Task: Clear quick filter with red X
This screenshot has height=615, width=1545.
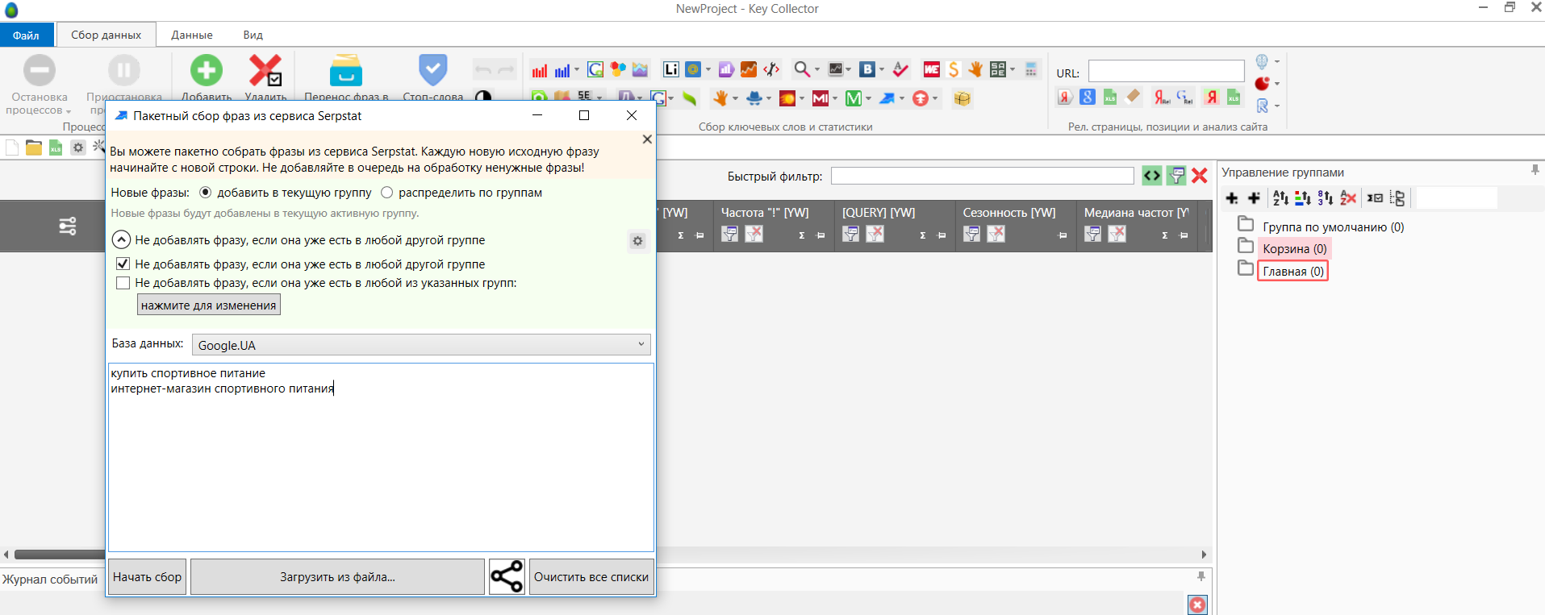Action: coord(1200,176)
